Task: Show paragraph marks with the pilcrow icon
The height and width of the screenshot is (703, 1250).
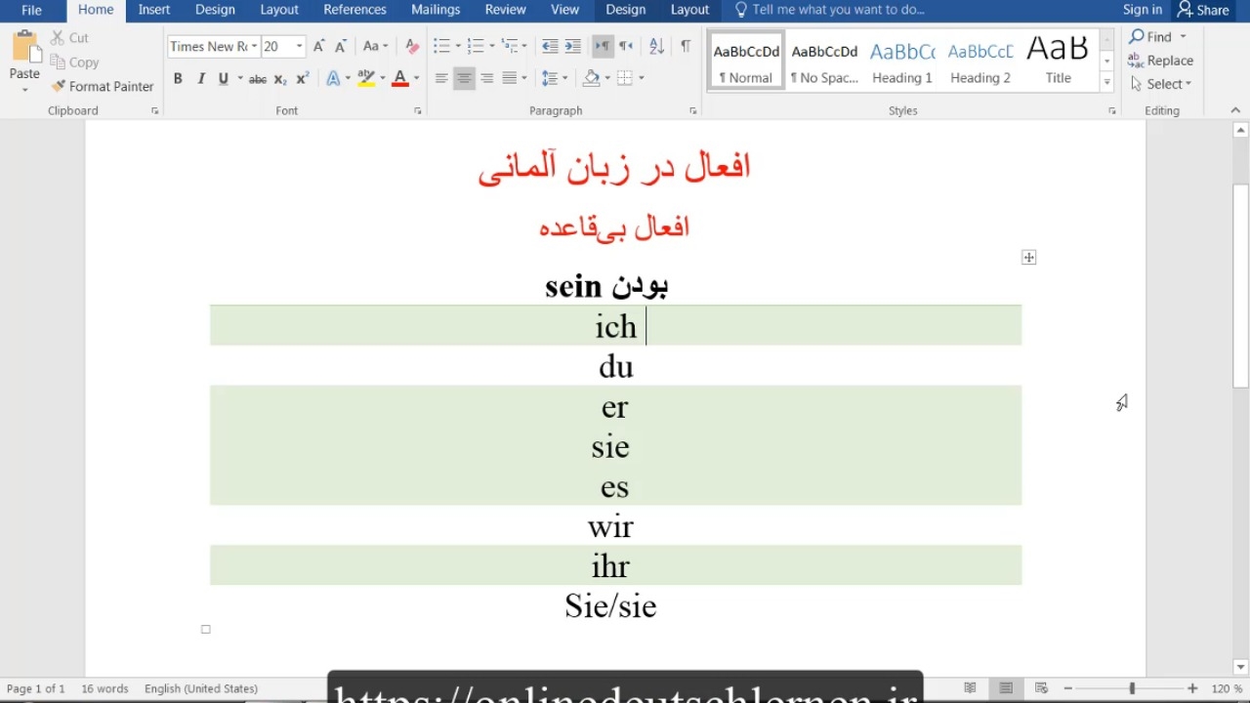Action: (x=686, y=46)
